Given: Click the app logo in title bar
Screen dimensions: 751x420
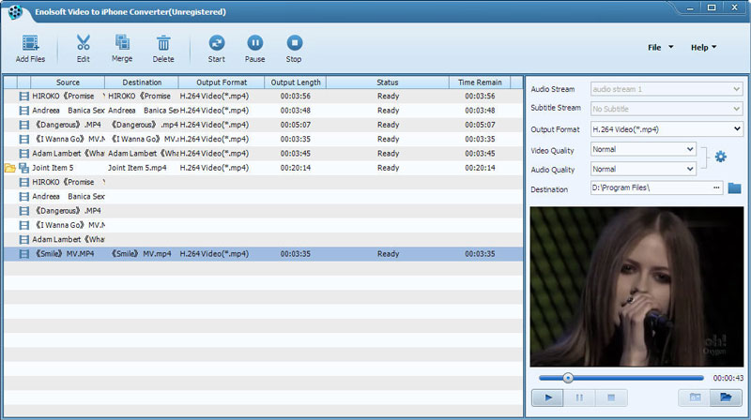Looking at the screenshot, I should 15,11.
